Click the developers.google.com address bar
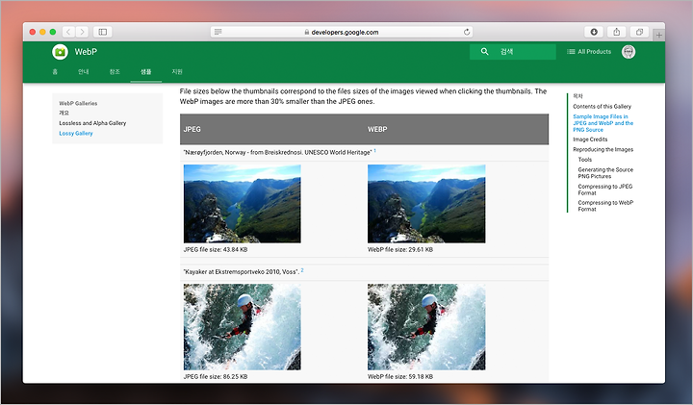The width and height of the screenshot is (693, 405). click(342, 32)
